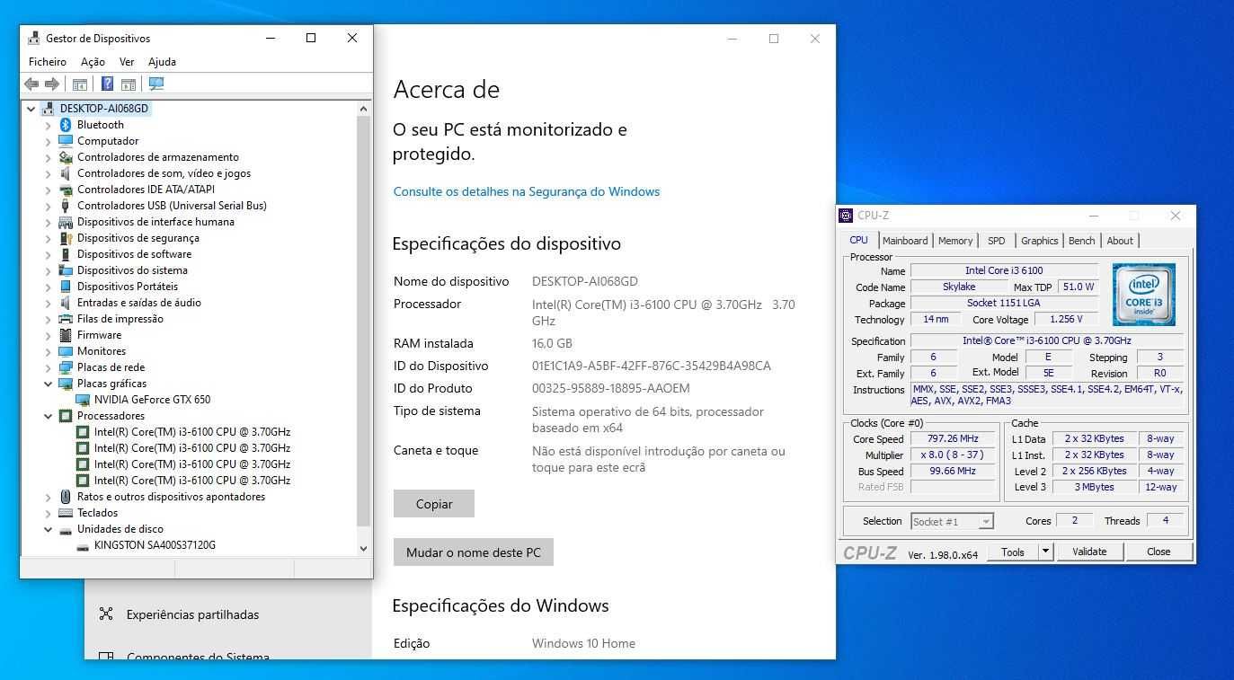Image resolution: width=1234 pixels, height=680 pixels.
Task: Expand the Bluetooth tree node
Action: (x=49, y=125)
